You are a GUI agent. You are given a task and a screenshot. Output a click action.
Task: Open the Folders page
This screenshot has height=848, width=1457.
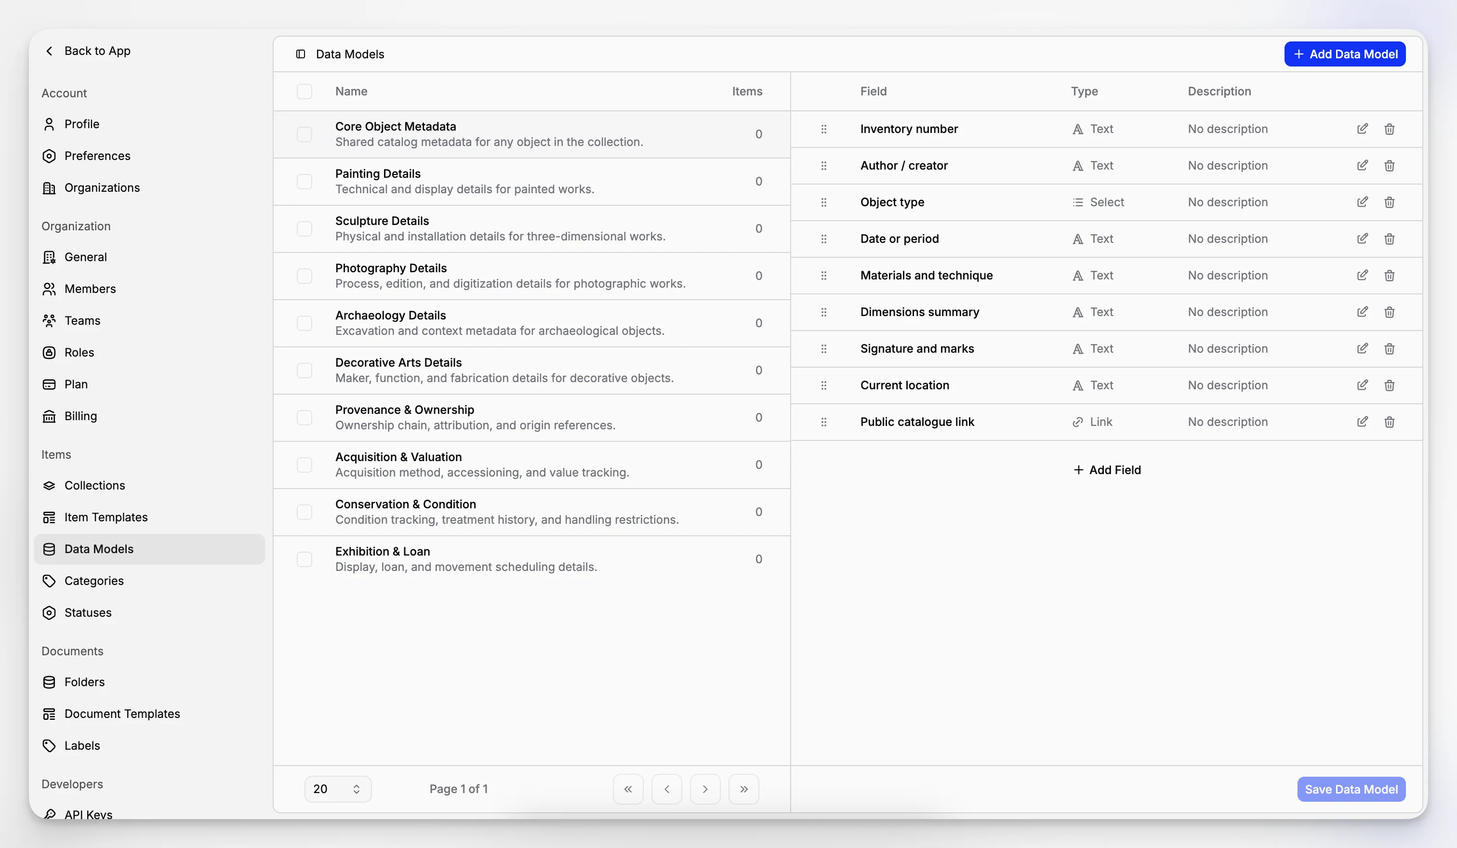tap(149, 681)
